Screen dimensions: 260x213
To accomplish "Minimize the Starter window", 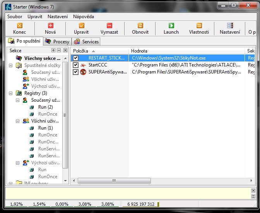I will pos(223,5).
